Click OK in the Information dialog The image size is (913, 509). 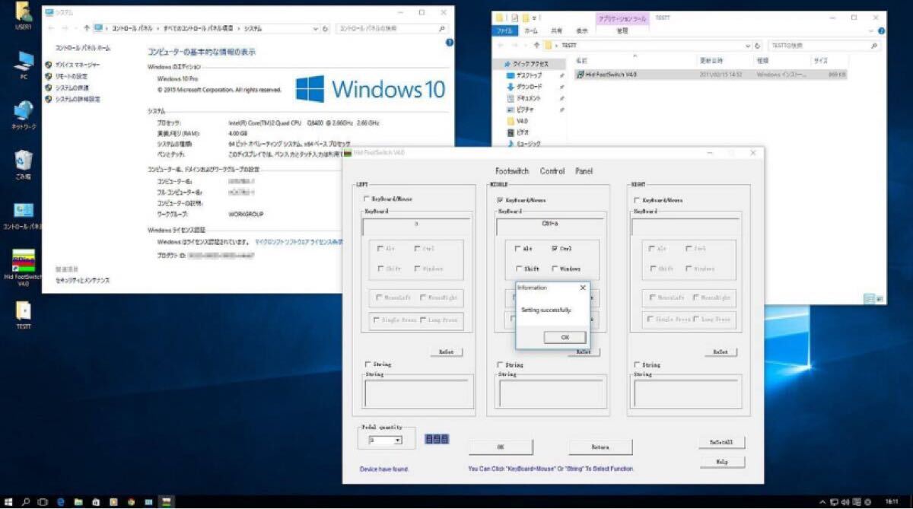(x=565, y=337)
